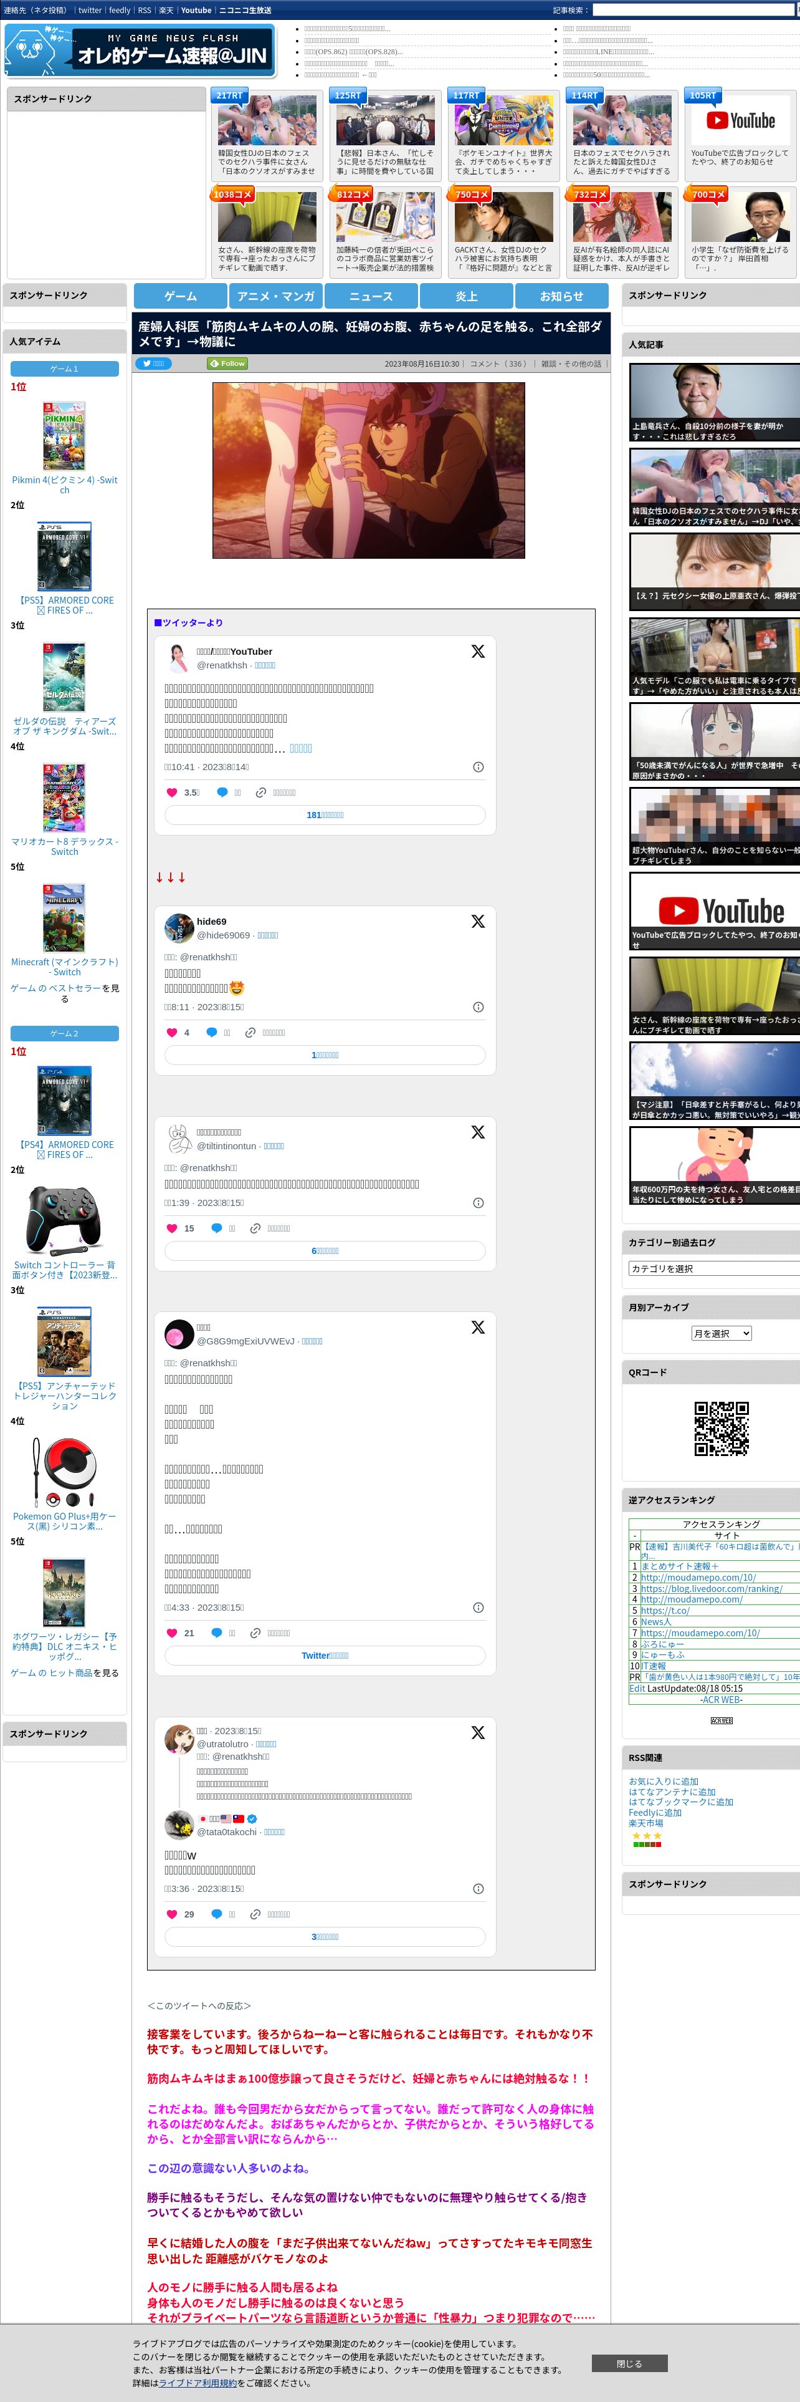
Task: Click the RSS link in the top bar
Action: coord(145,10)
